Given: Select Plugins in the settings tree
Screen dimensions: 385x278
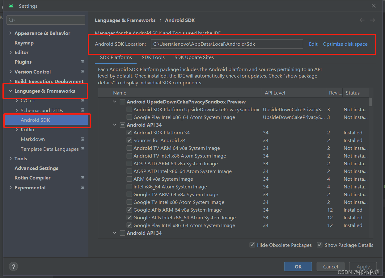Looking at the screenshot, I should [23, 62].
